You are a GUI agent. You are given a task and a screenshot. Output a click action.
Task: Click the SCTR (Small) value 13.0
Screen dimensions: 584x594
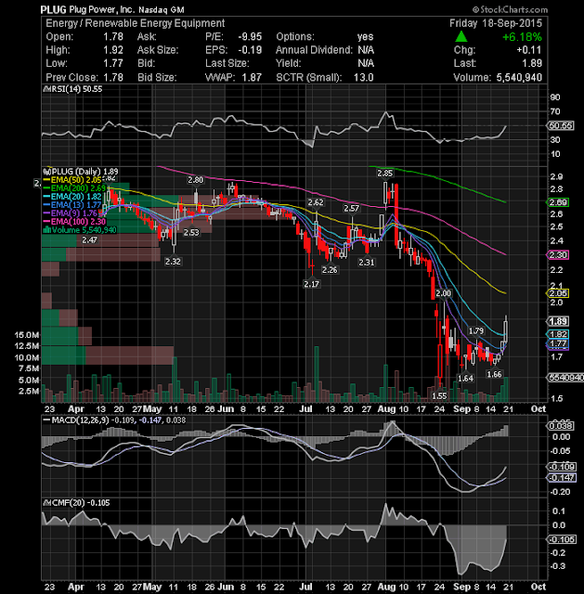point(363,77)
